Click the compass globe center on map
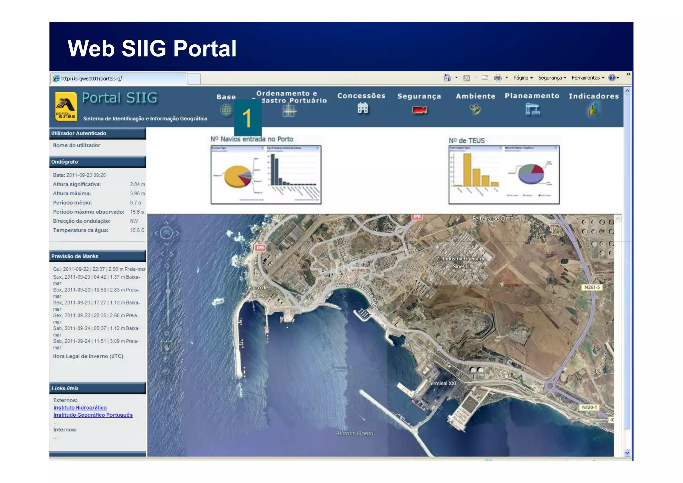This screenshot has height=483, width=683. point(166,233)
